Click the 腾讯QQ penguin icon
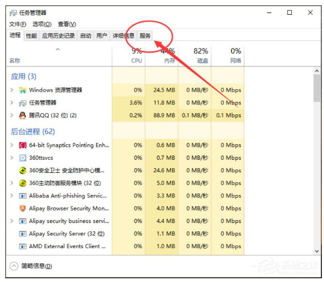The image size is (324, 283). coord(23,115)
